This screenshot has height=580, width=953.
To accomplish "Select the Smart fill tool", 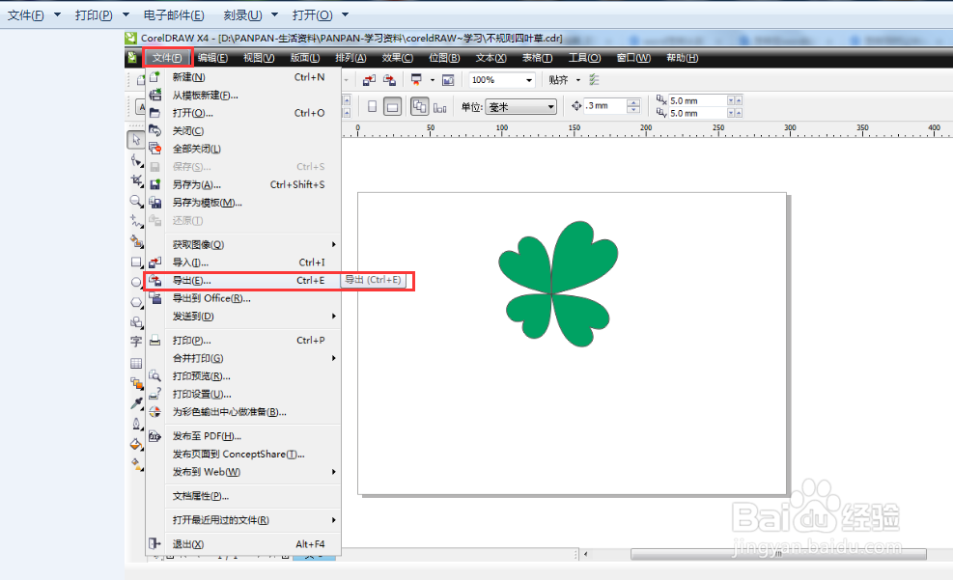I will [136, 241].
